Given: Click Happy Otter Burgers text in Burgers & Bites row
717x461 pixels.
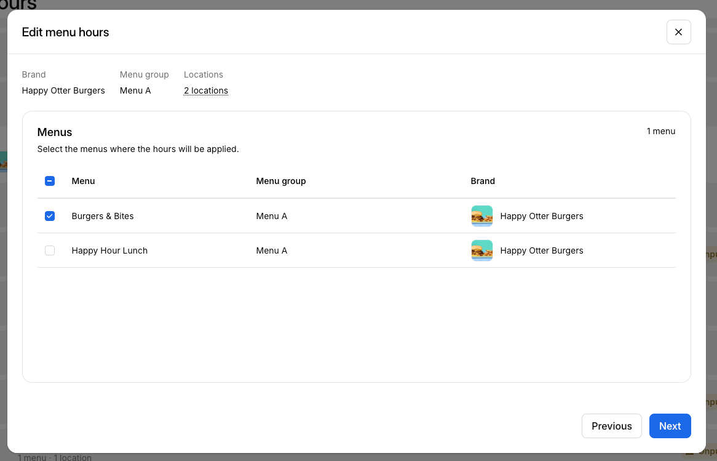Looking at the screenshot, I should [542, 216].
